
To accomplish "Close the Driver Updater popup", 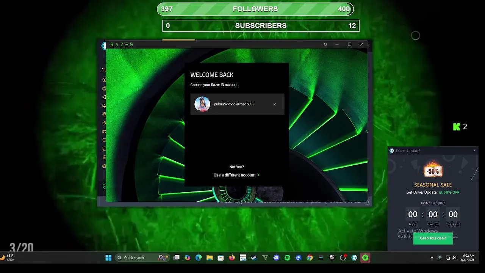I will coord(474,151).
